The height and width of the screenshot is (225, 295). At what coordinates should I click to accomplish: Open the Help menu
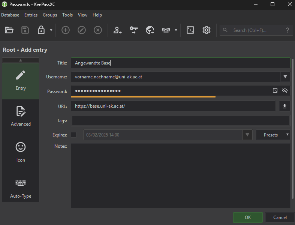pos(97,15)
